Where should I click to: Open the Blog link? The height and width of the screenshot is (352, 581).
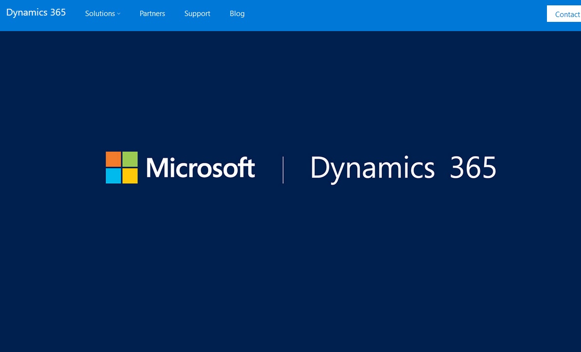click(237, 14)
